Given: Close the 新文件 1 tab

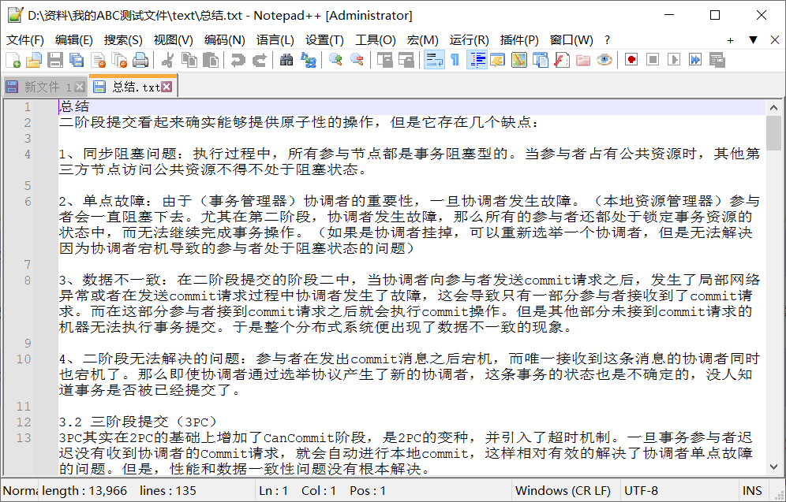Looking at the screenshot, I should [x=79, y=87].
